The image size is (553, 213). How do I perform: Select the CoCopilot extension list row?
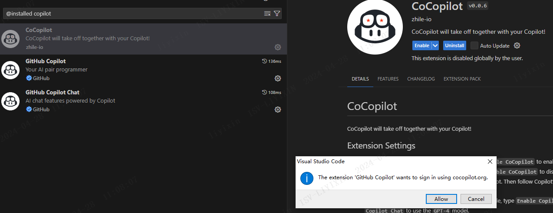(143, 39)
